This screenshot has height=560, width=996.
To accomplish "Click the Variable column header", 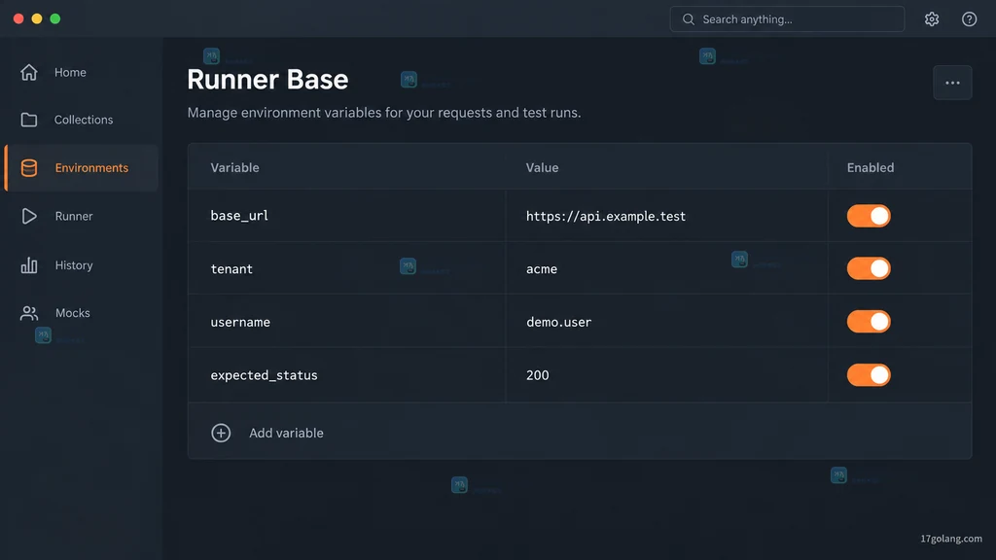I will pos(235,167).
